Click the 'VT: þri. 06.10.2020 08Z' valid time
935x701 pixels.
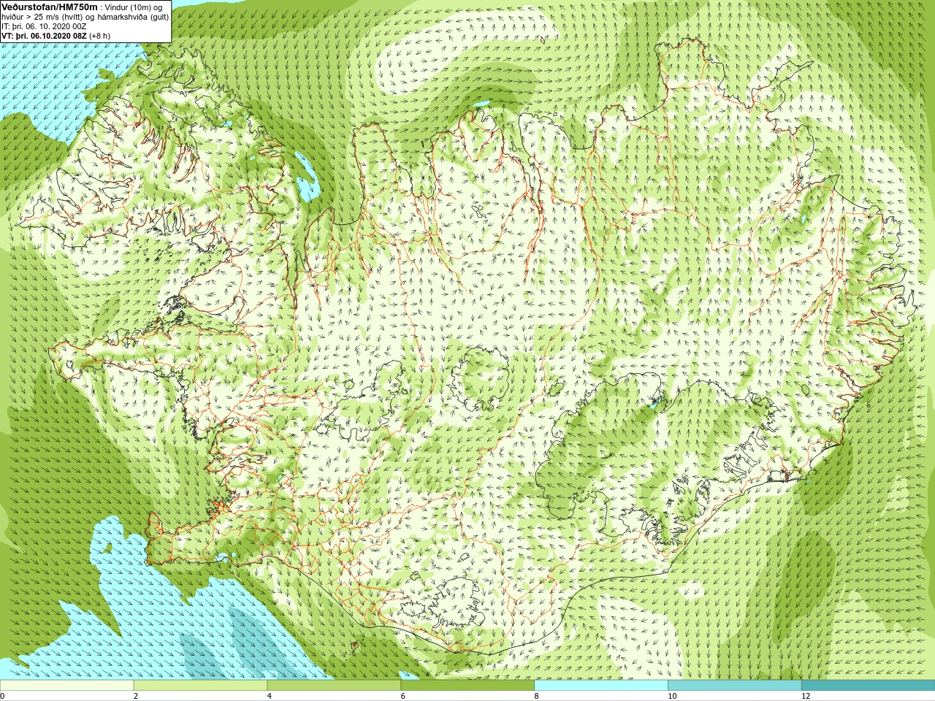pos(45,36)
